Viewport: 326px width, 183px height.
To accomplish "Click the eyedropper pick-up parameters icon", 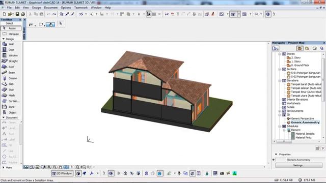I will [x=67, y=14].
